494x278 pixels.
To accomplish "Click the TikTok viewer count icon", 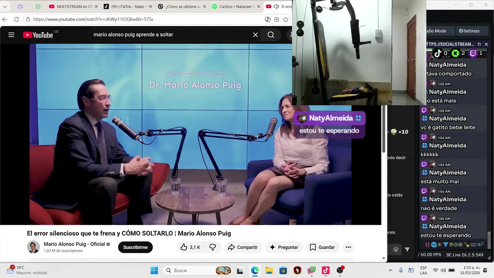I will click(x=438, y=53).
